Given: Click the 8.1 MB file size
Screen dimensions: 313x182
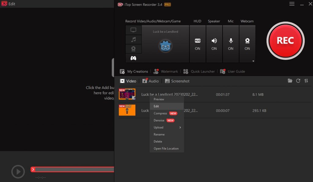Looking at the screenshot, I should [x=258, y=95].
